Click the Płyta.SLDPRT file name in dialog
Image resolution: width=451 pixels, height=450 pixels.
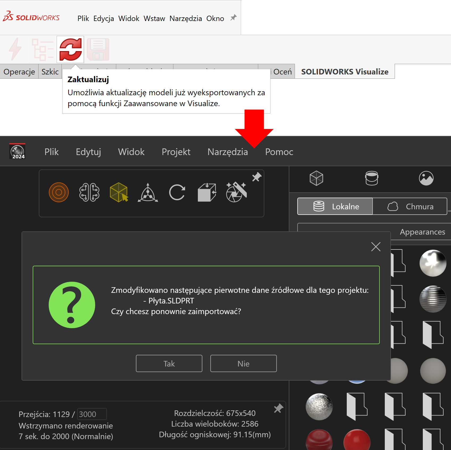tap(171, 301)
